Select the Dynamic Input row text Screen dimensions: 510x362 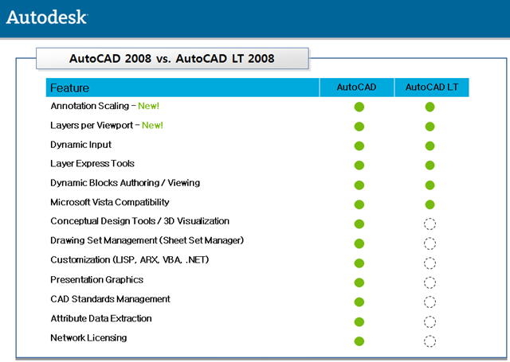point(80,145)
